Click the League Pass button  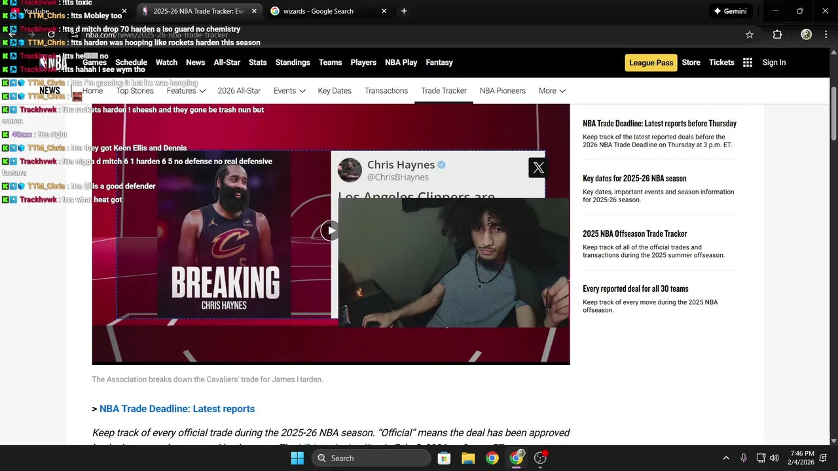click(x=651, y=63)
